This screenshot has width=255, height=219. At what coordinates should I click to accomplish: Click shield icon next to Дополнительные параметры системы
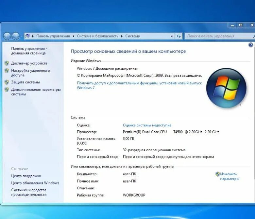click(7, 90)
